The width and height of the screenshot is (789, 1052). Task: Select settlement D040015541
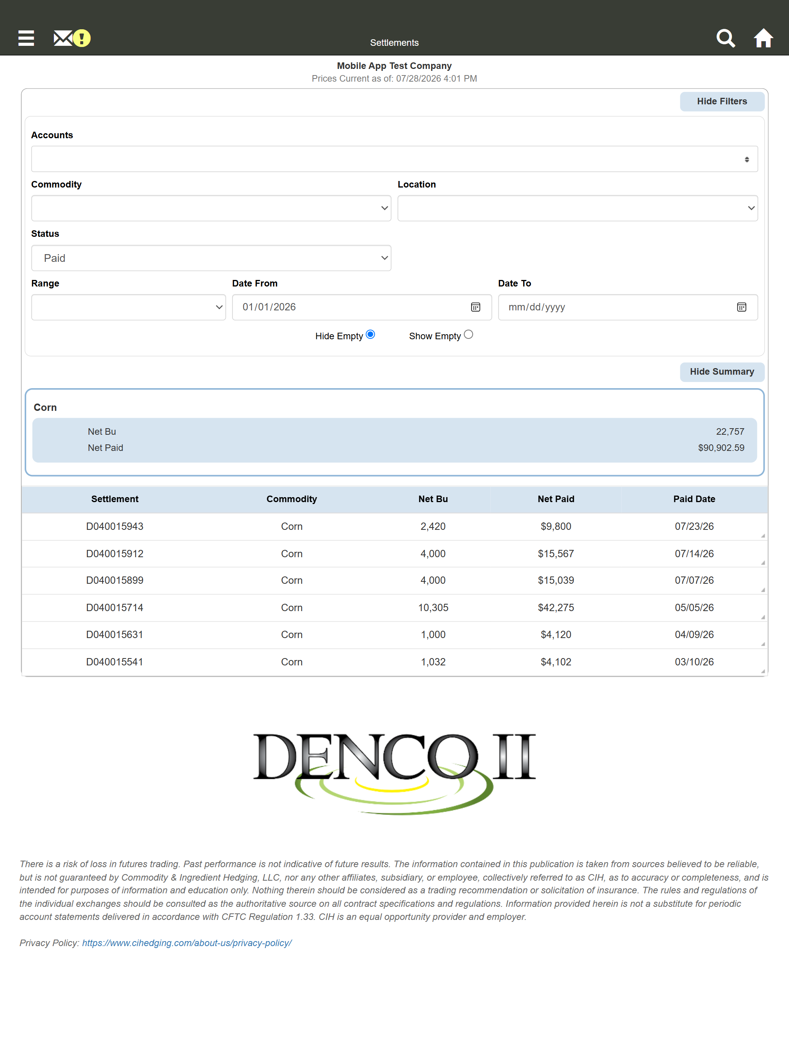[115, 662]
